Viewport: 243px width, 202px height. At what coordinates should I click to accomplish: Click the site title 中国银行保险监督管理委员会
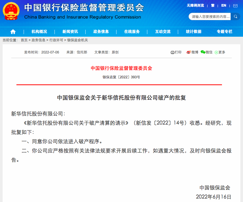pyautogui.click(x=84, y=8)
